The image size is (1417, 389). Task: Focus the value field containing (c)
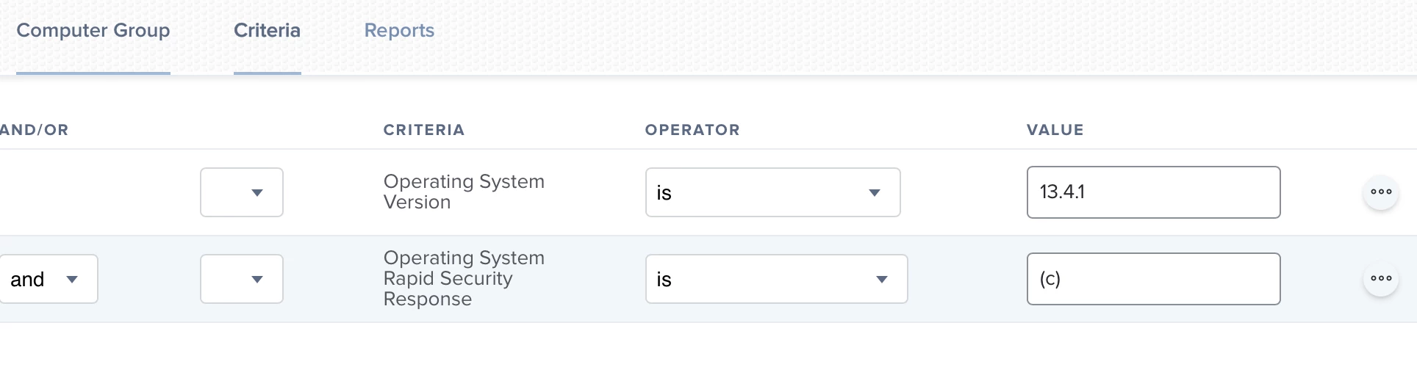[x=1154, y=279]
